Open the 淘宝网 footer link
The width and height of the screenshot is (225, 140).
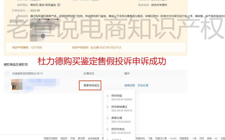(x=64, y=138)
